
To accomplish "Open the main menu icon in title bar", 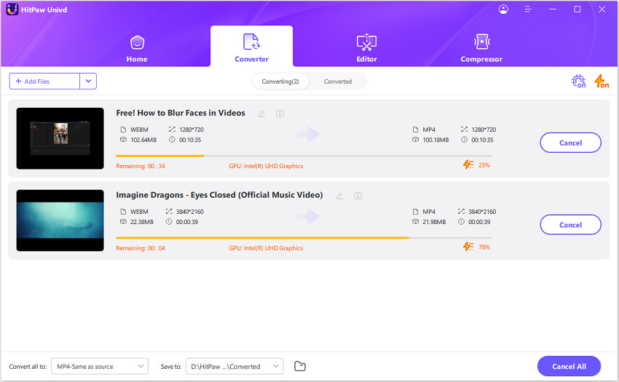I will 528,9.
